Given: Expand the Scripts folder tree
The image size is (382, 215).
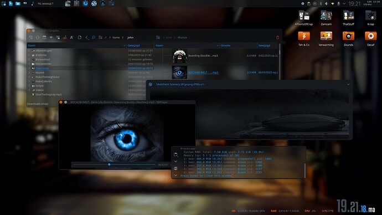Looking at the screenshot, I should (29, 86).
